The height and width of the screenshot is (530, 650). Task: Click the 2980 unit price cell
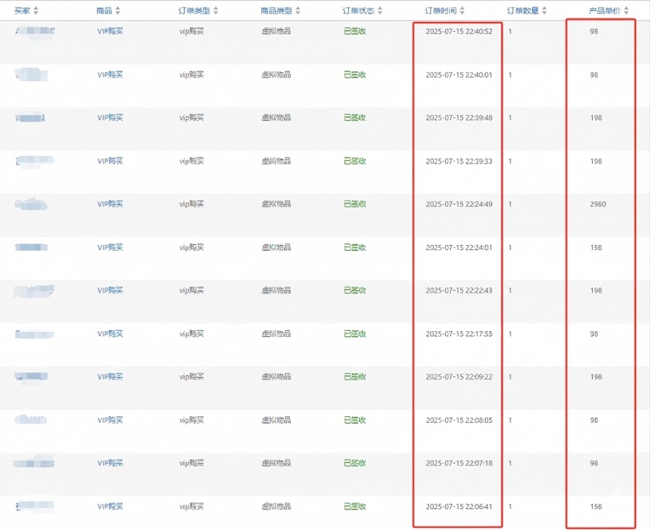click(597, 204)
